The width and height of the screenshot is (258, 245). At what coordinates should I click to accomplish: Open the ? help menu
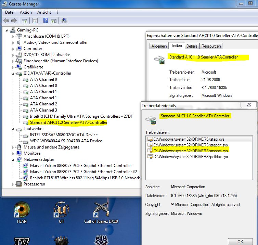pos(57,12)
